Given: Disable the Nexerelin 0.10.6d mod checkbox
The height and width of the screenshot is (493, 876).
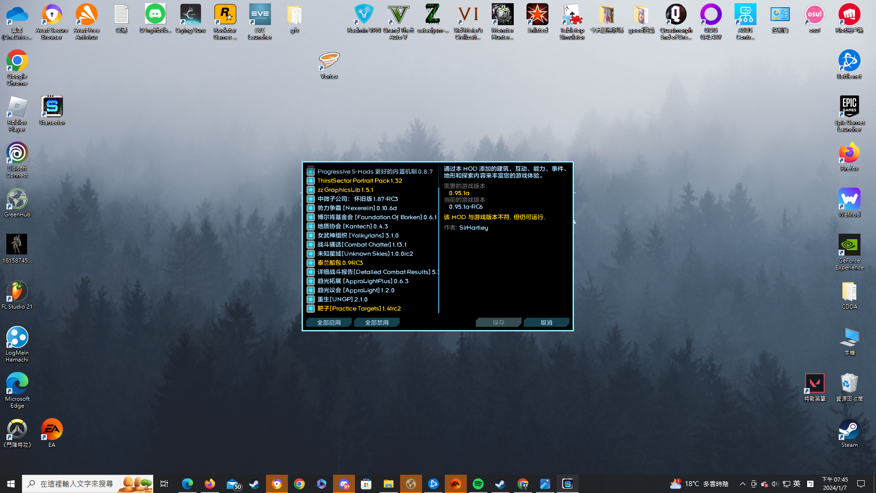Looking at the screenshot, I should (x=311, y=208).
